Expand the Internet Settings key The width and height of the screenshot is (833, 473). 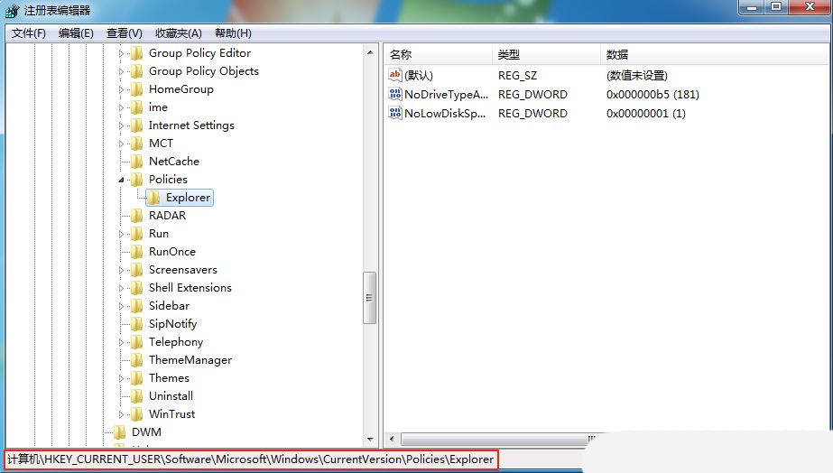[x=121, y=126]
